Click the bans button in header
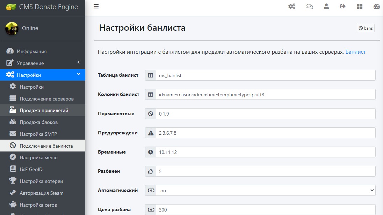 pyautogui.click(x=366, y=28)
